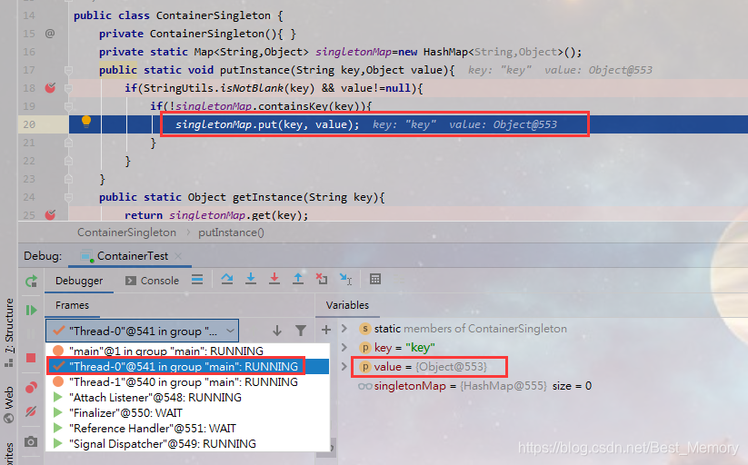The width and height of the screenshot is (748, 465).
Task: Select "Reference Handler"@551 thread entry
Action: click(x=187, y=429)
